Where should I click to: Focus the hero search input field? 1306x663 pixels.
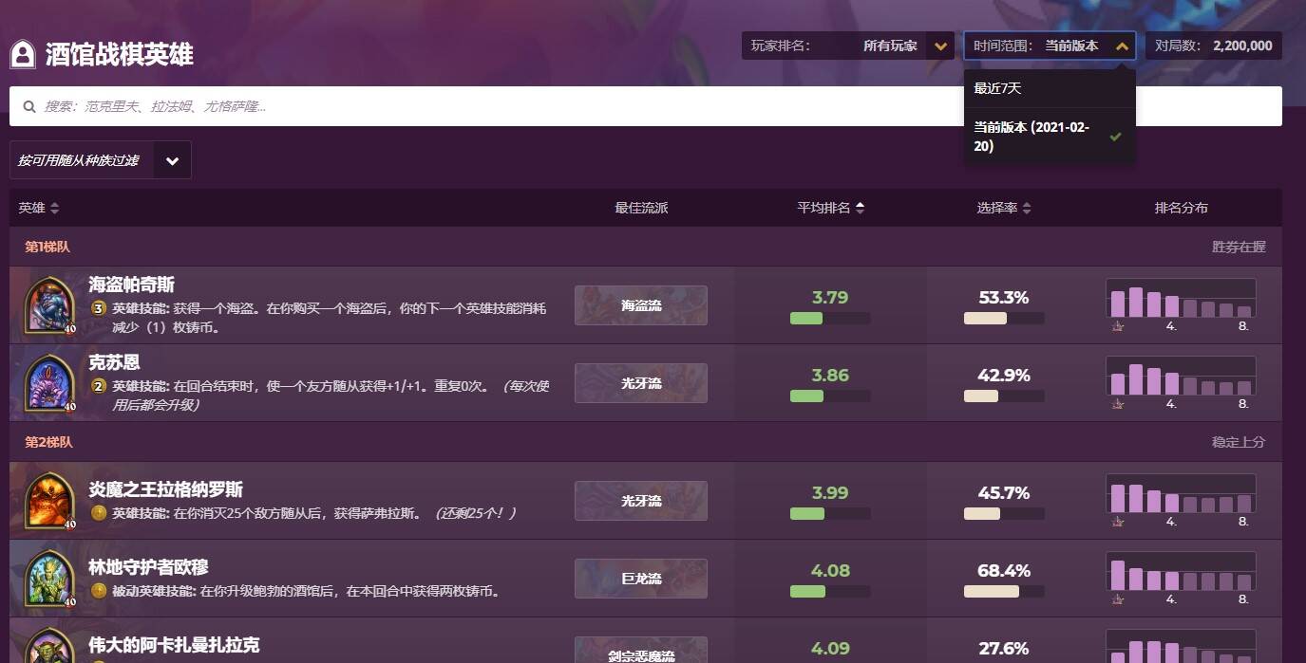646,106
